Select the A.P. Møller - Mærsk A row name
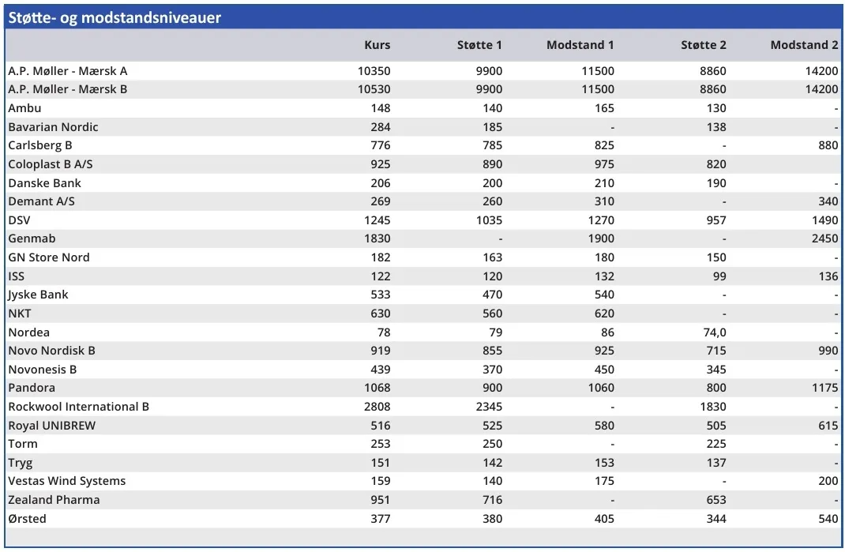The height and width of the screenshot is (552, 845). click(x=68, y=71)
